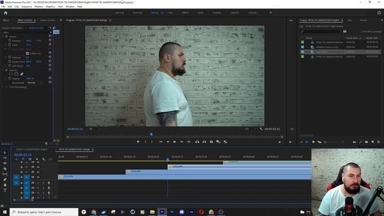The height and width of the screenshot is (216, 384).
Task: Select free draw bezier mask pen
Action: [22, 74]
